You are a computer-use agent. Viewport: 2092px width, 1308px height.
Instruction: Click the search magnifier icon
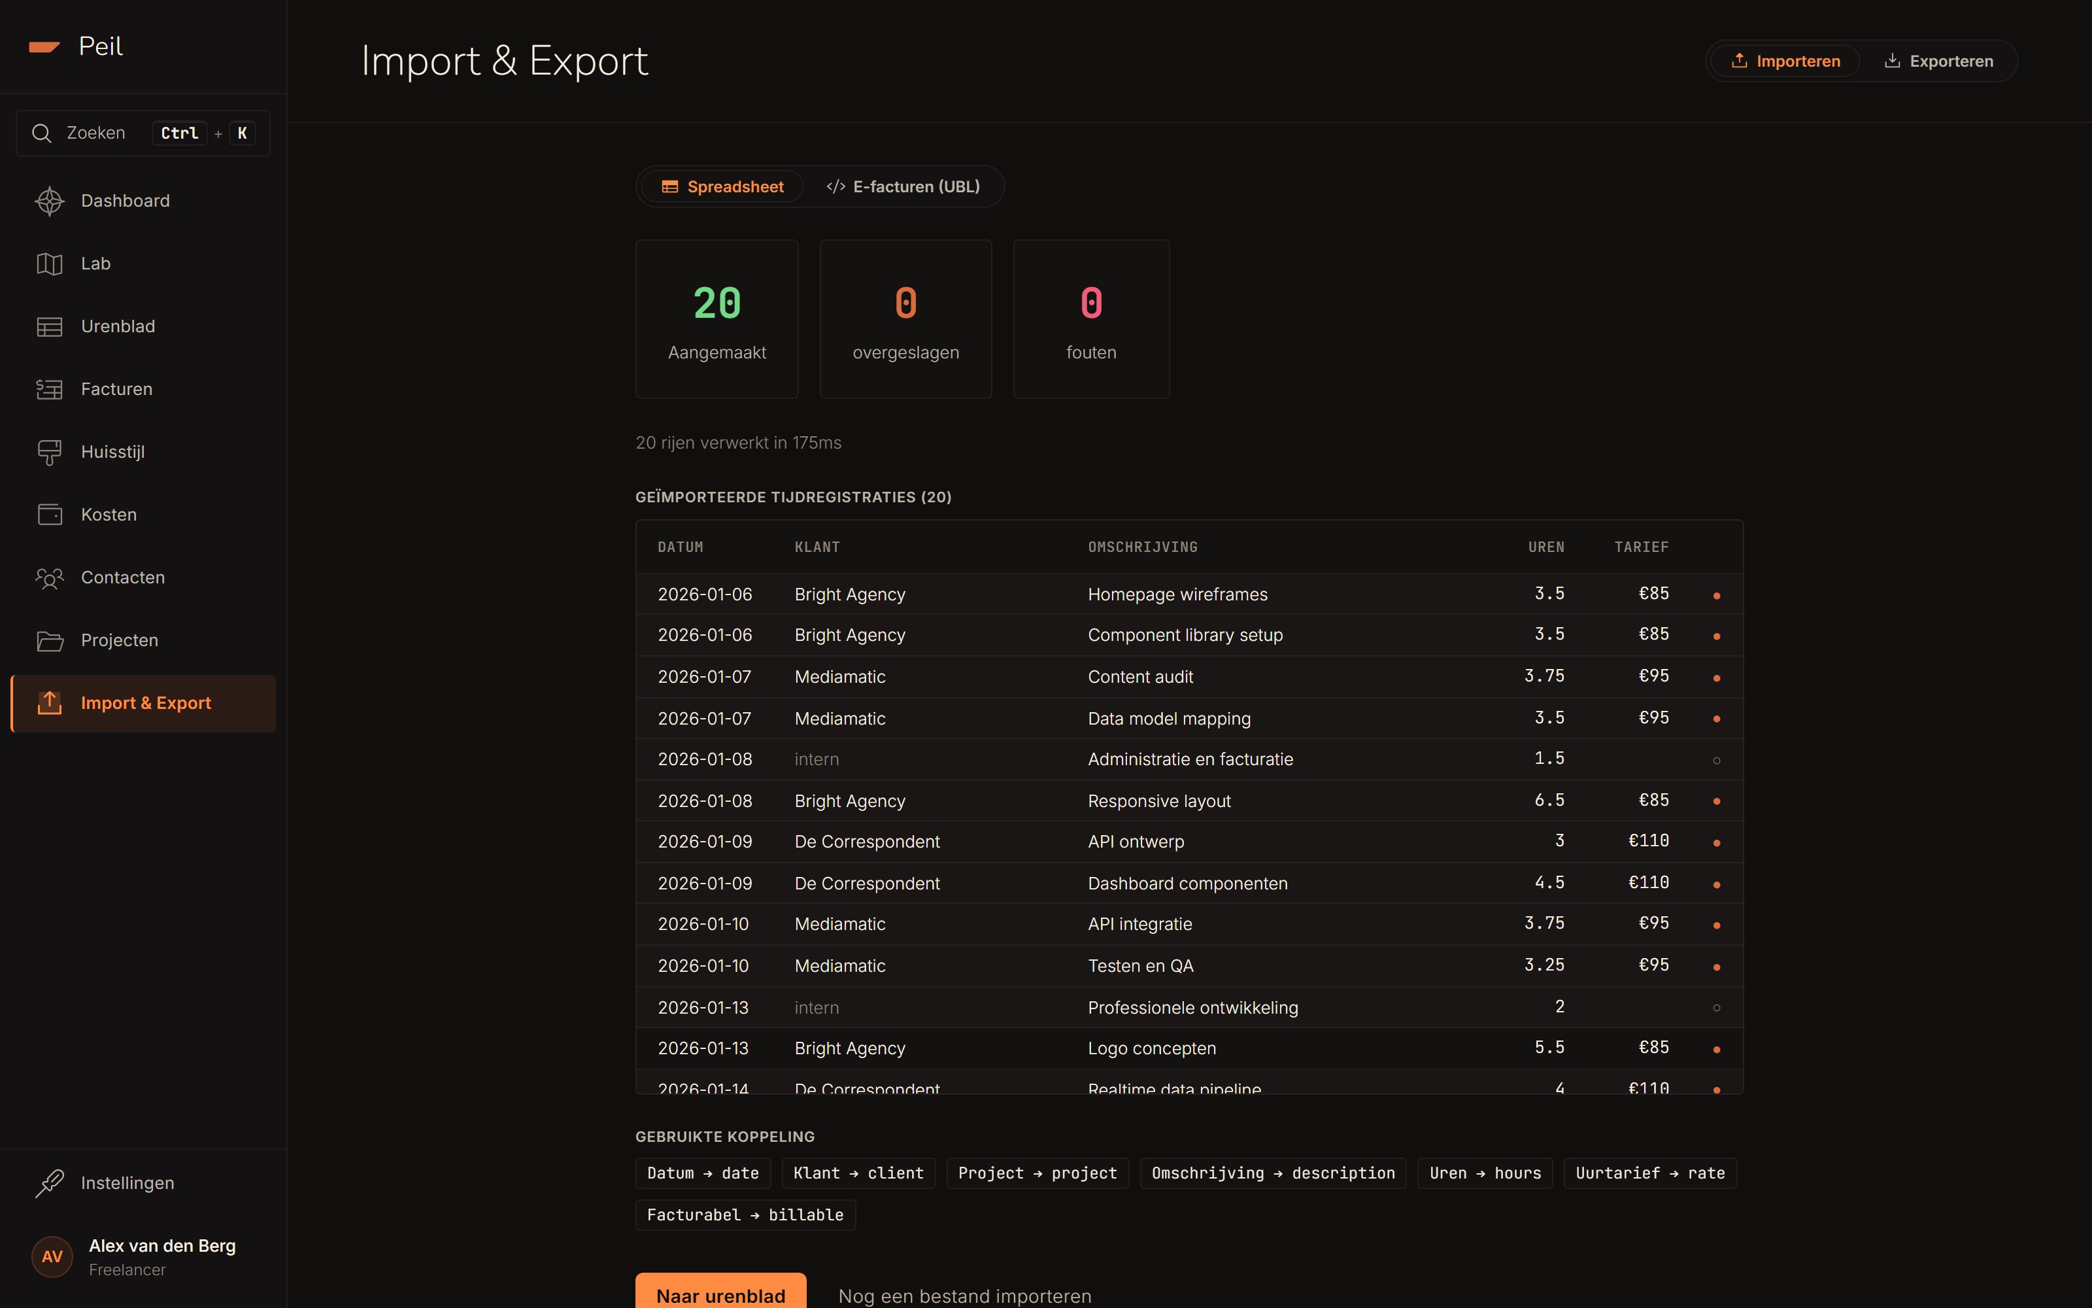[x=41, y=133]
